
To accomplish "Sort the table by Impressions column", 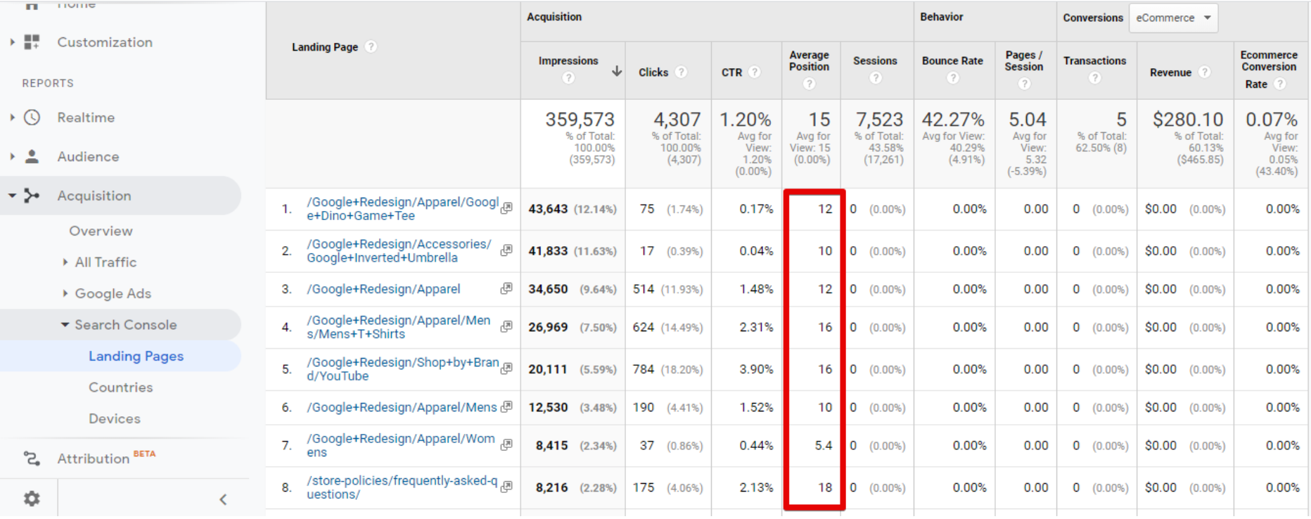I will click(568, 61).
